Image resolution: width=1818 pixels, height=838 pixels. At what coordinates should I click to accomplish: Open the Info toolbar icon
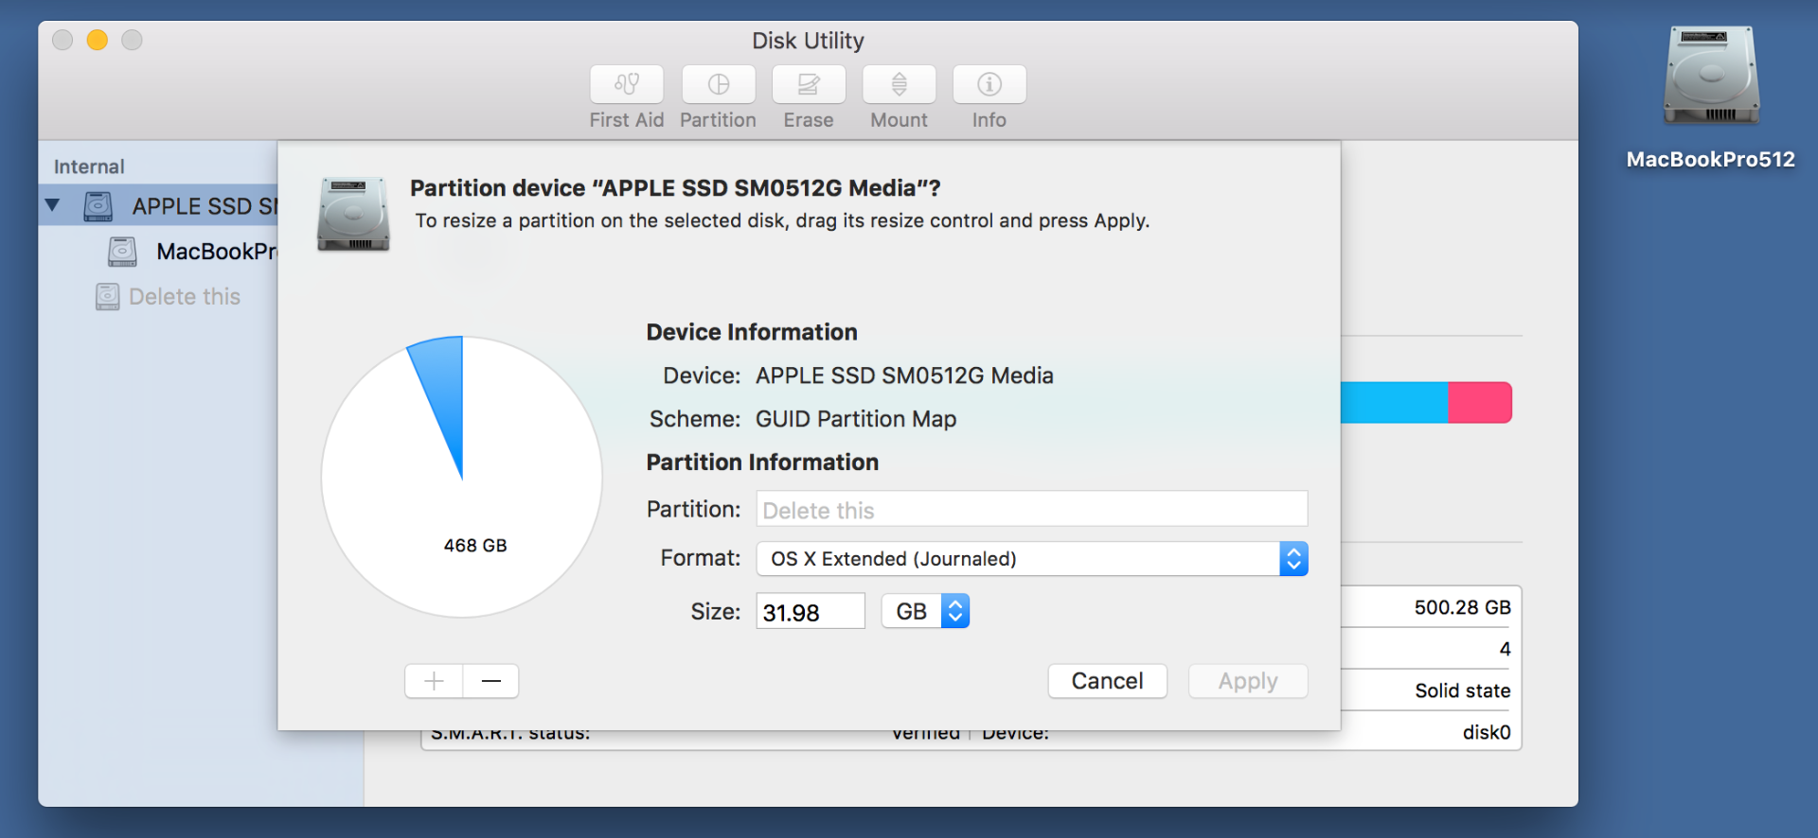(989, 84)
